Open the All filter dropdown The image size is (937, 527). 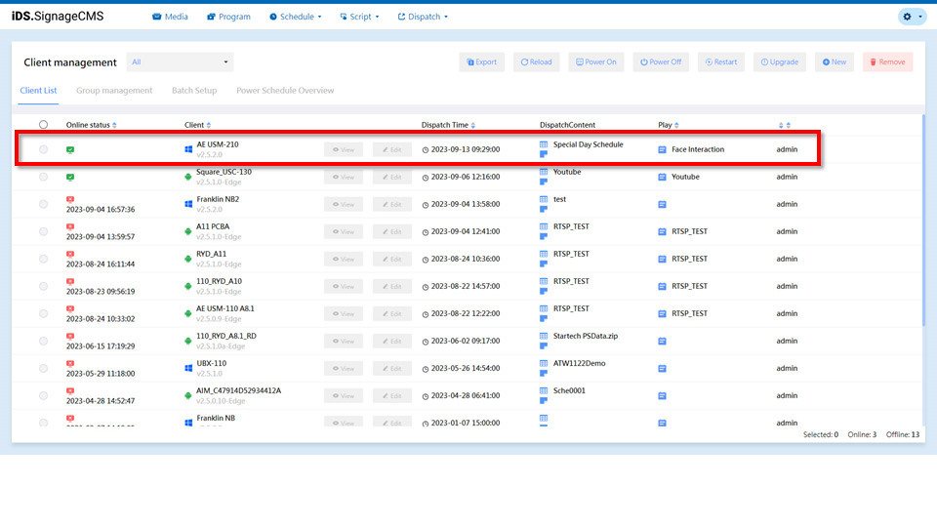(x=180, y=62)
